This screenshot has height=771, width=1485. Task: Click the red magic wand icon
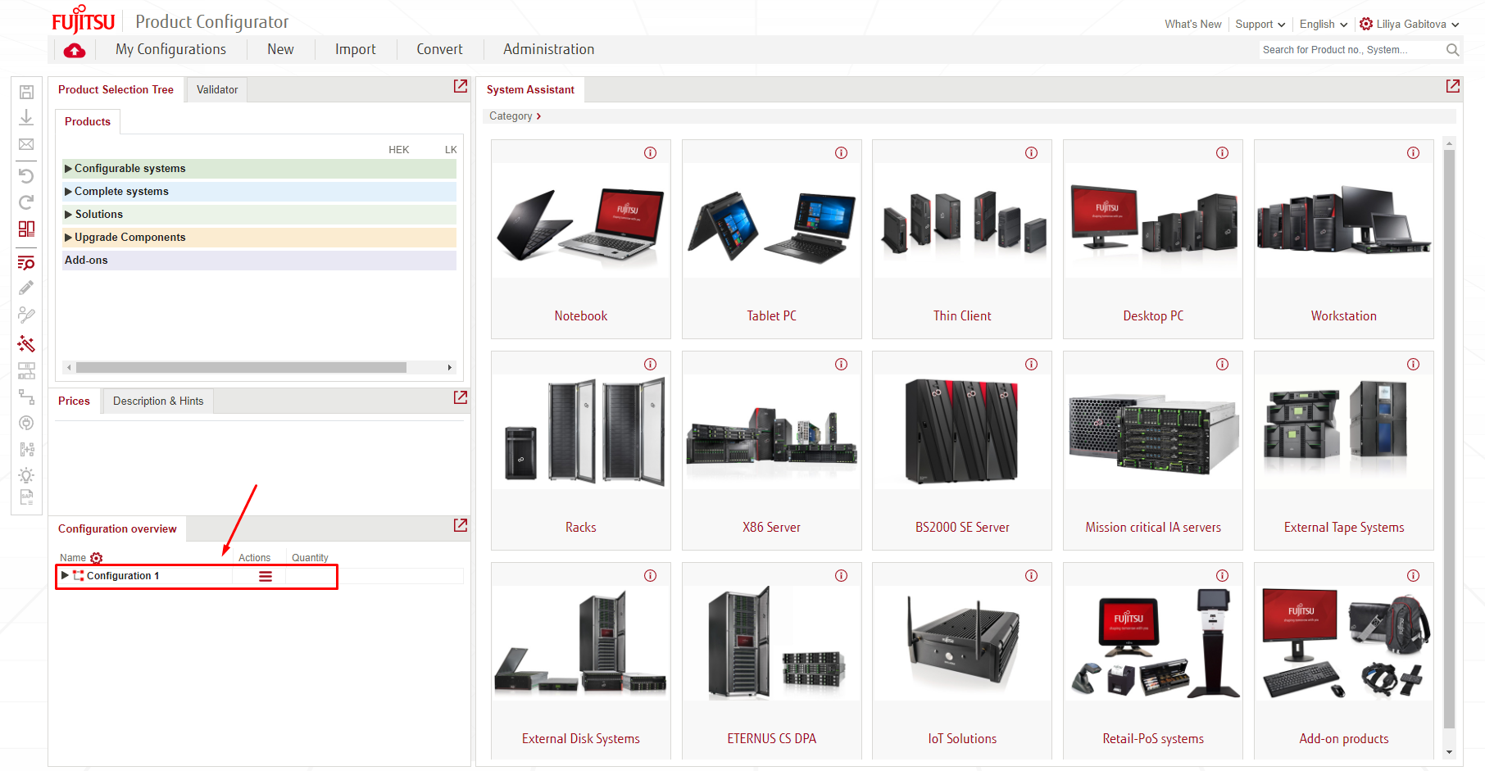[26, 343]
